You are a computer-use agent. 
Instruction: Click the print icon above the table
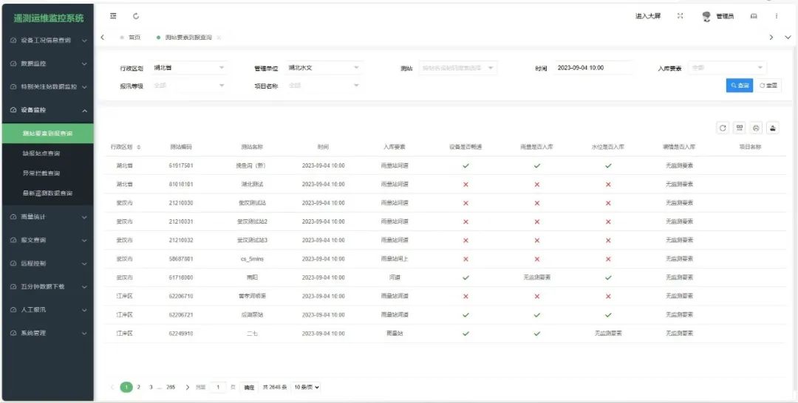point(756,128)
